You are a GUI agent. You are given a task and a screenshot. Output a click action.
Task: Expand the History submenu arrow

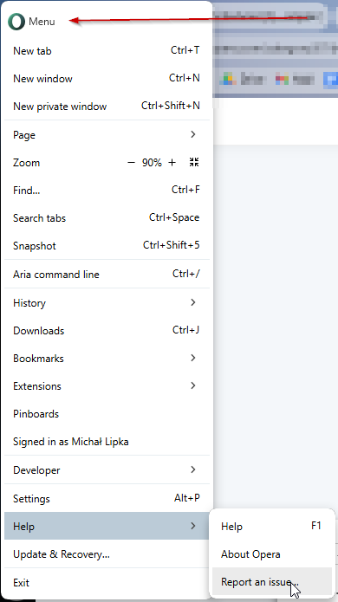192,302
